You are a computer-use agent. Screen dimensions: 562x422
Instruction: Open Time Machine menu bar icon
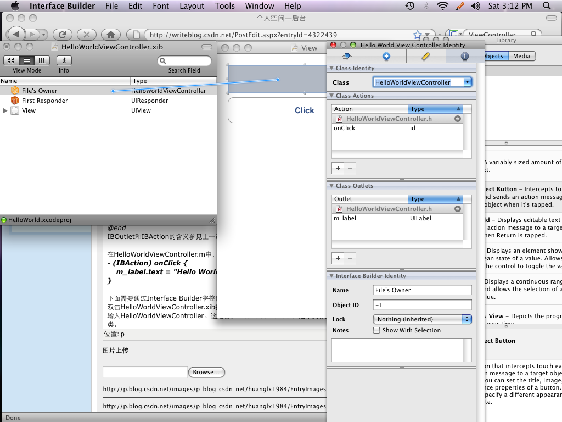tap(410, 5)
